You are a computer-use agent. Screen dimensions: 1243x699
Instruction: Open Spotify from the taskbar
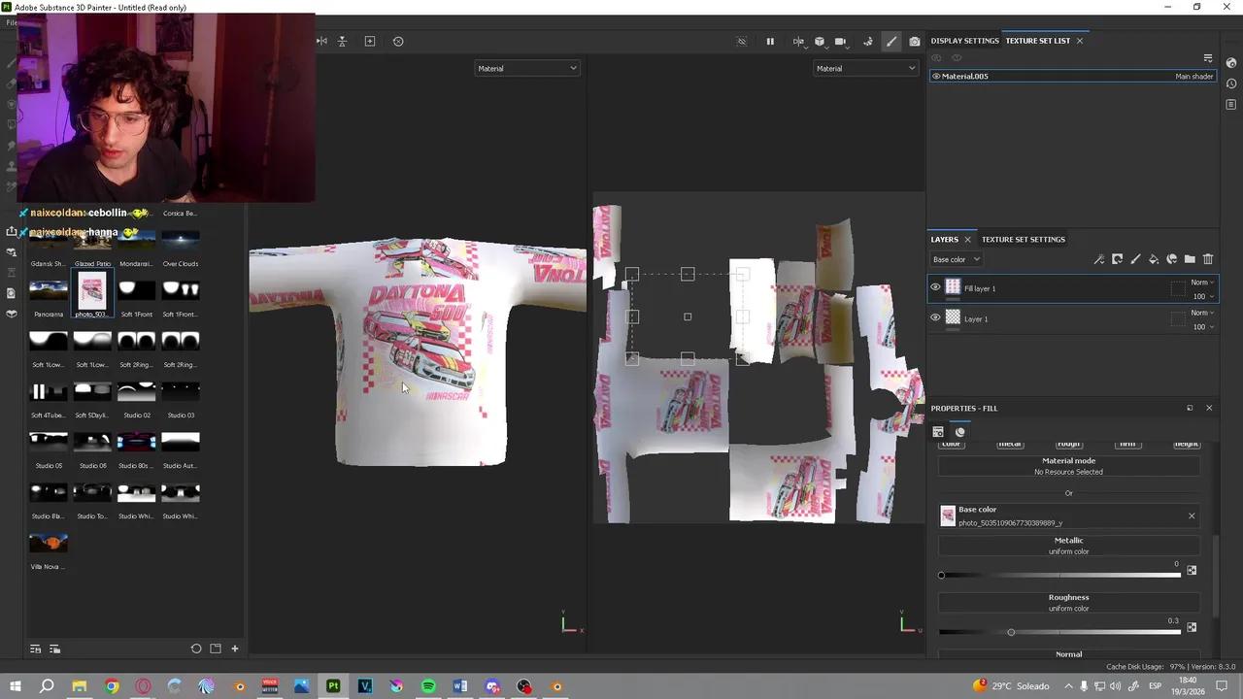point(428,686)
